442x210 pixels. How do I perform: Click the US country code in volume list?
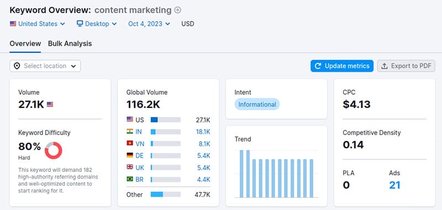[x=140, y=120]
